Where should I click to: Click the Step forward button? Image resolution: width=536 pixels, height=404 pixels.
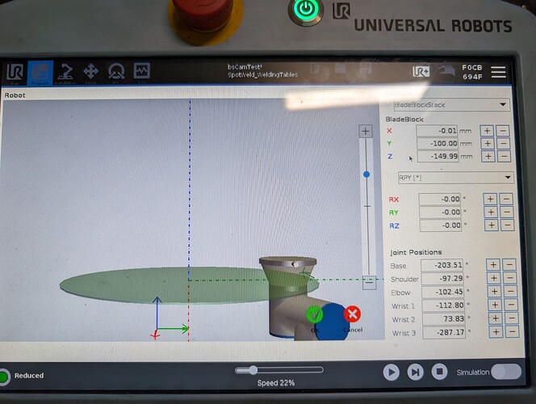tap(415, 372)
